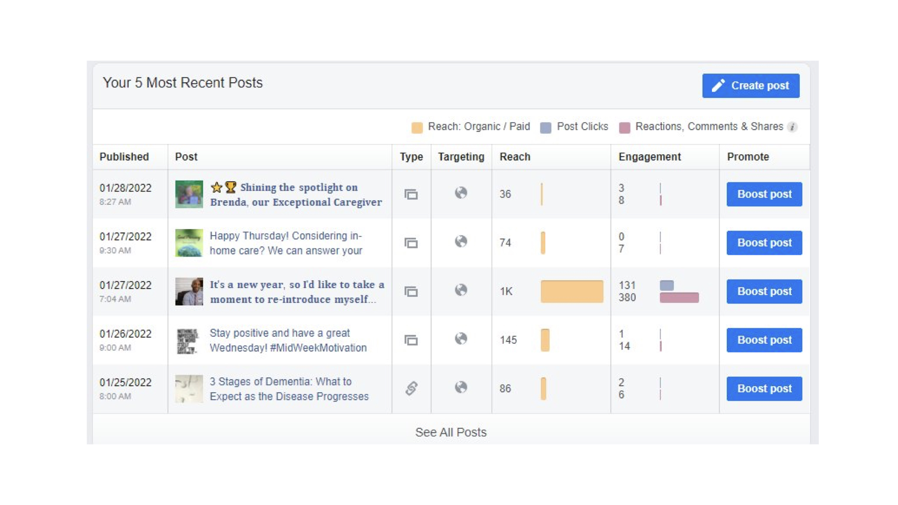The width and height of the screenshot is (898, 505).
Task: Boost the 3 Stages of Dementia post
Action: 764,389
